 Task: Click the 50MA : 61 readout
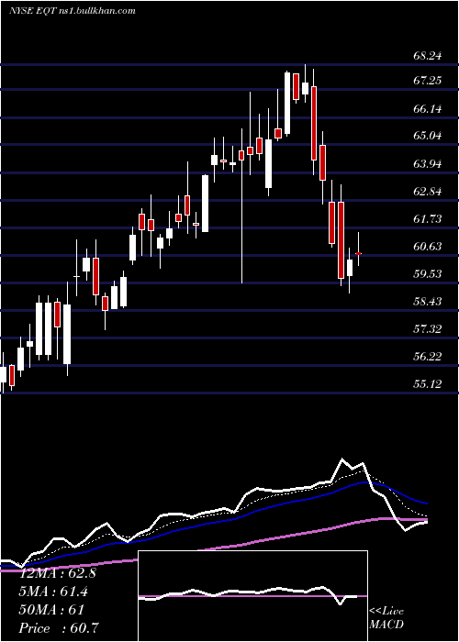[x=51, y=610]
